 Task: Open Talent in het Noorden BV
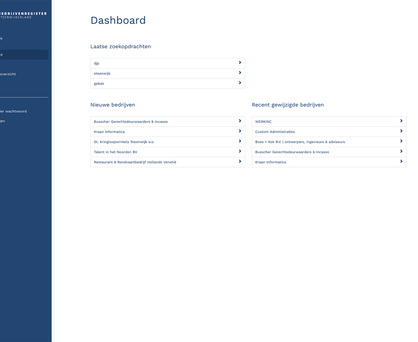(168, 152)
